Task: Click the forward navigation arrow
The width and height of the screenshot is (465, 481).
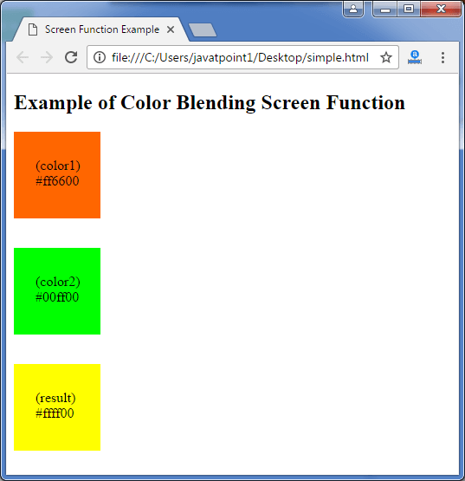Action: point(47,57)
